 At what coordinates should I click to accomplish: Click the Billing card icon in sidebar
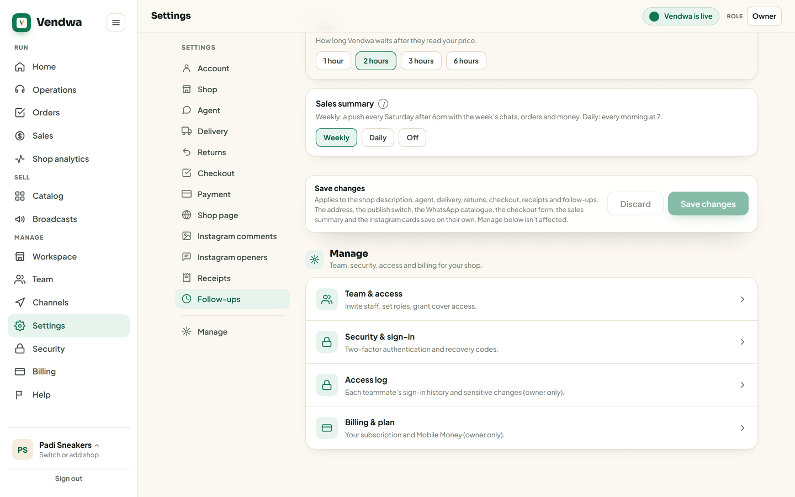tap(20, 372)
